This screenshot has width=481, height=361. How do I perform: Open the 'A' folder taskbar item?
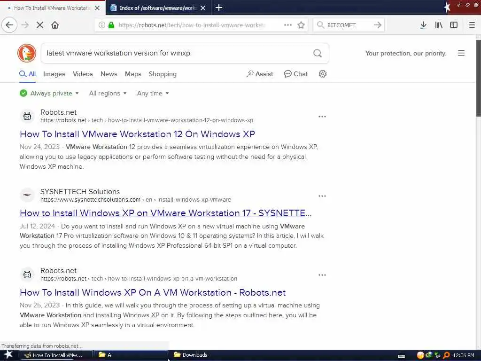click(131, 355)
